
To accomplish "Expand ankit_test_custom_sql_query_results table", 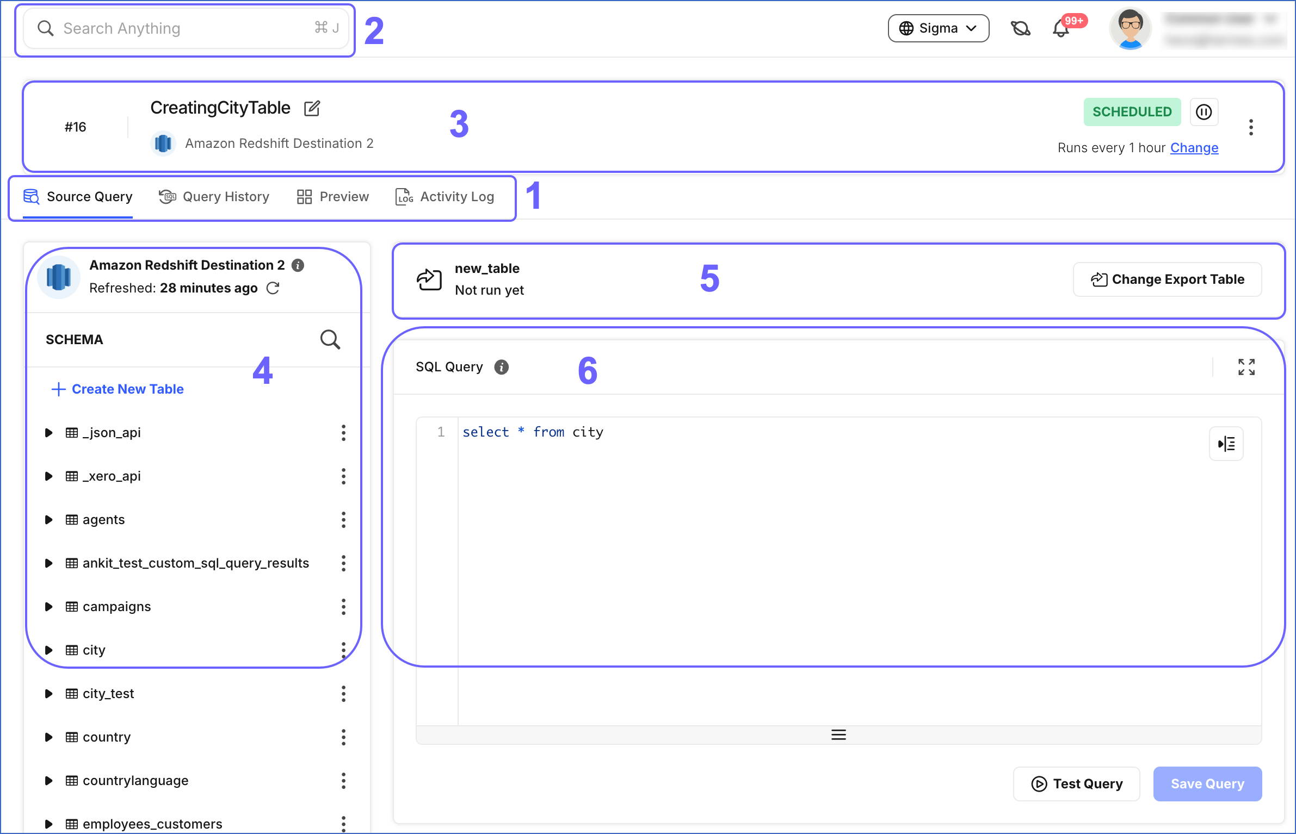I will coord(48,563).
